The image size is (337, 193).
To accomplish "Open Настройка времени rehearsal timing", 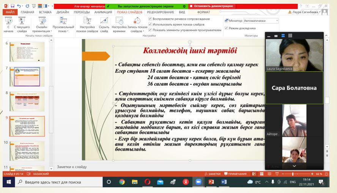I will click(119, 25).
